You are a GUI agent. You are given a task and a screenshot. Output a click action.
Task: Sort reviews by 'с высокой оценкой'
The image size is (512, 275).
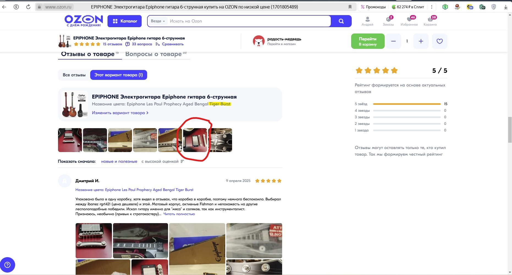click(160, 161)
